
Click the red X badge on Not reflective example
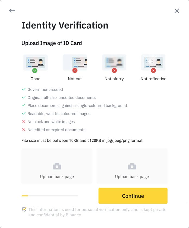tap(153, 71)
